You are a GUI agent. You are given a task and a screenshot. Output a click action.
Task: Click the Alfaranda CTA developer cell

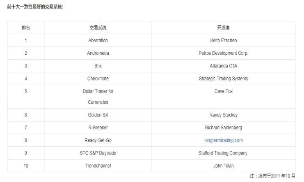[223, 66]
